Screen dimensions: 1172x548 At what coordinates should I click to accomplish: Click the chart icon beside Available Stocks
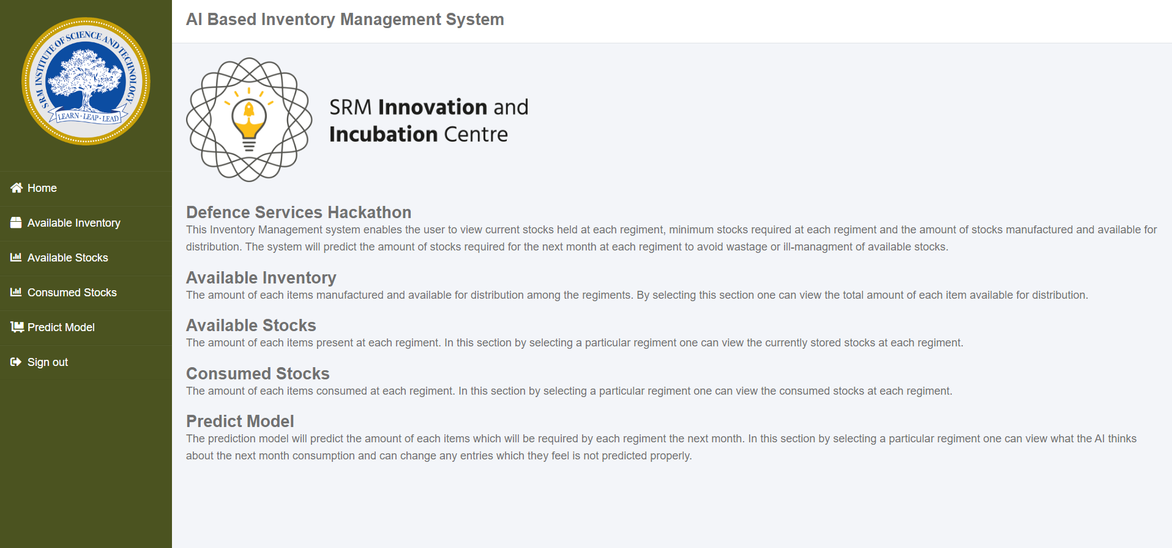coord(16,257)
